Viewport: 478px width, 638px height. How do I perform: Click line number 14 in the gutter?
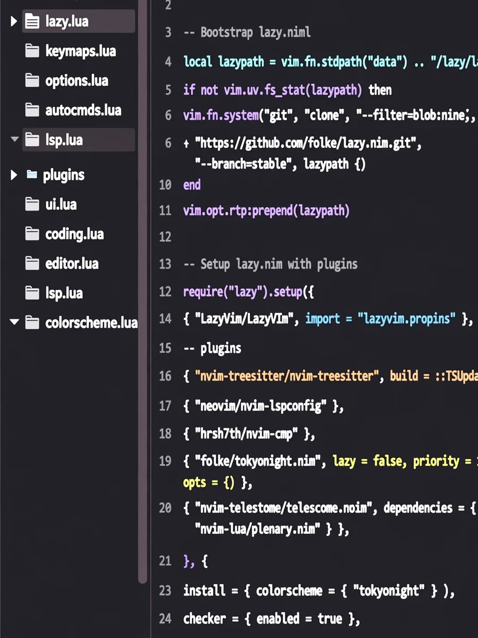pos(165,319)
